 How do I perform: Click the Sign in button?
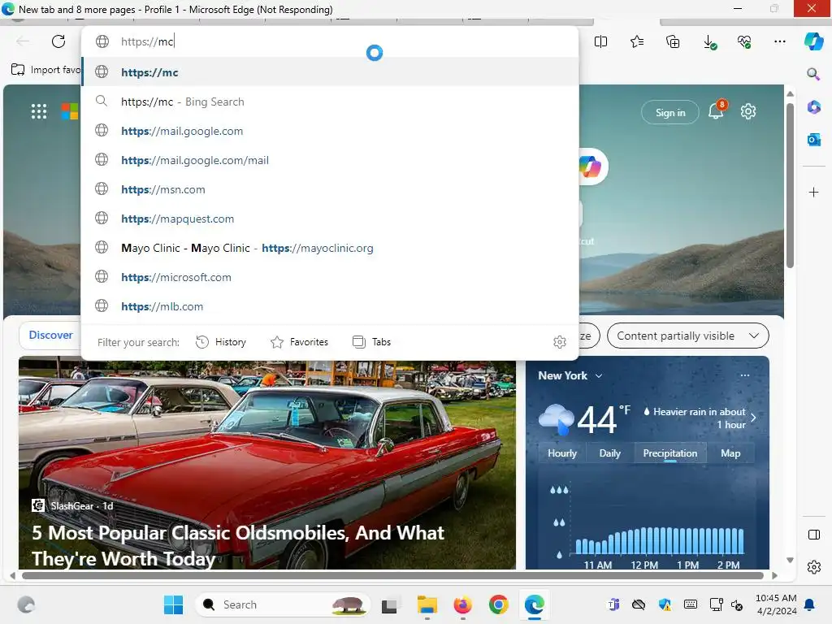pos(670,112)
